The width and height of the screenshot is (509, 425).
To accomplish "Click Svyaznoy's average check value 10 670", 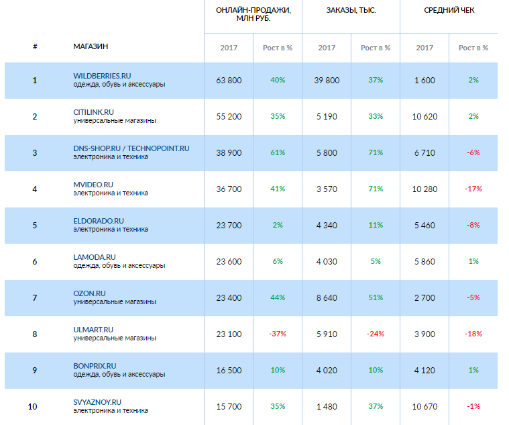I will tap(425, 406).
